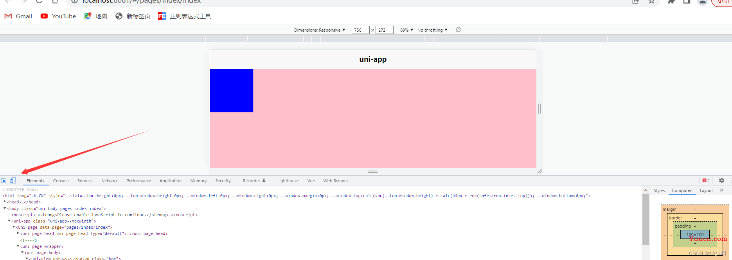Switch to the Network tab

(x=110, y=181)
